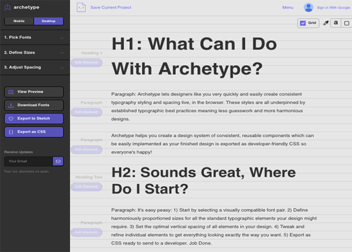
Task: Expand the 2. Define Sizes section
Action: pos(35,52)
